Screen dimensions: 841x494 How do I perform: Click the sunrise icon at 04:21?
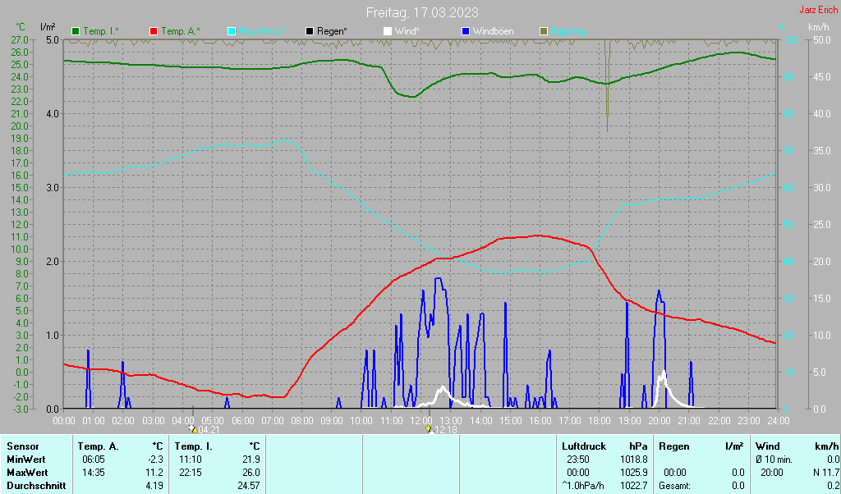[x=192, y=428]
